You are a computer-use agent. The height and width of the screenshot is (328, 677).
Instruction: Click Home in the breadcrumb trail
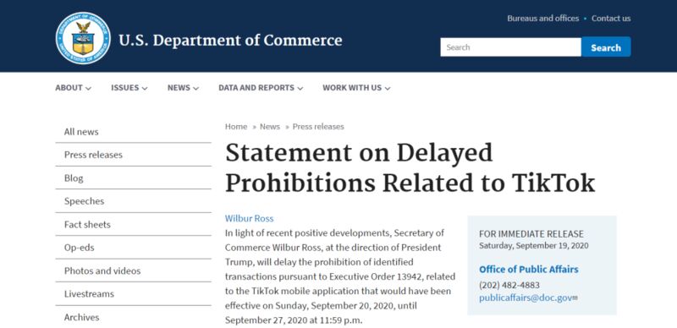(x=236, y=127)
